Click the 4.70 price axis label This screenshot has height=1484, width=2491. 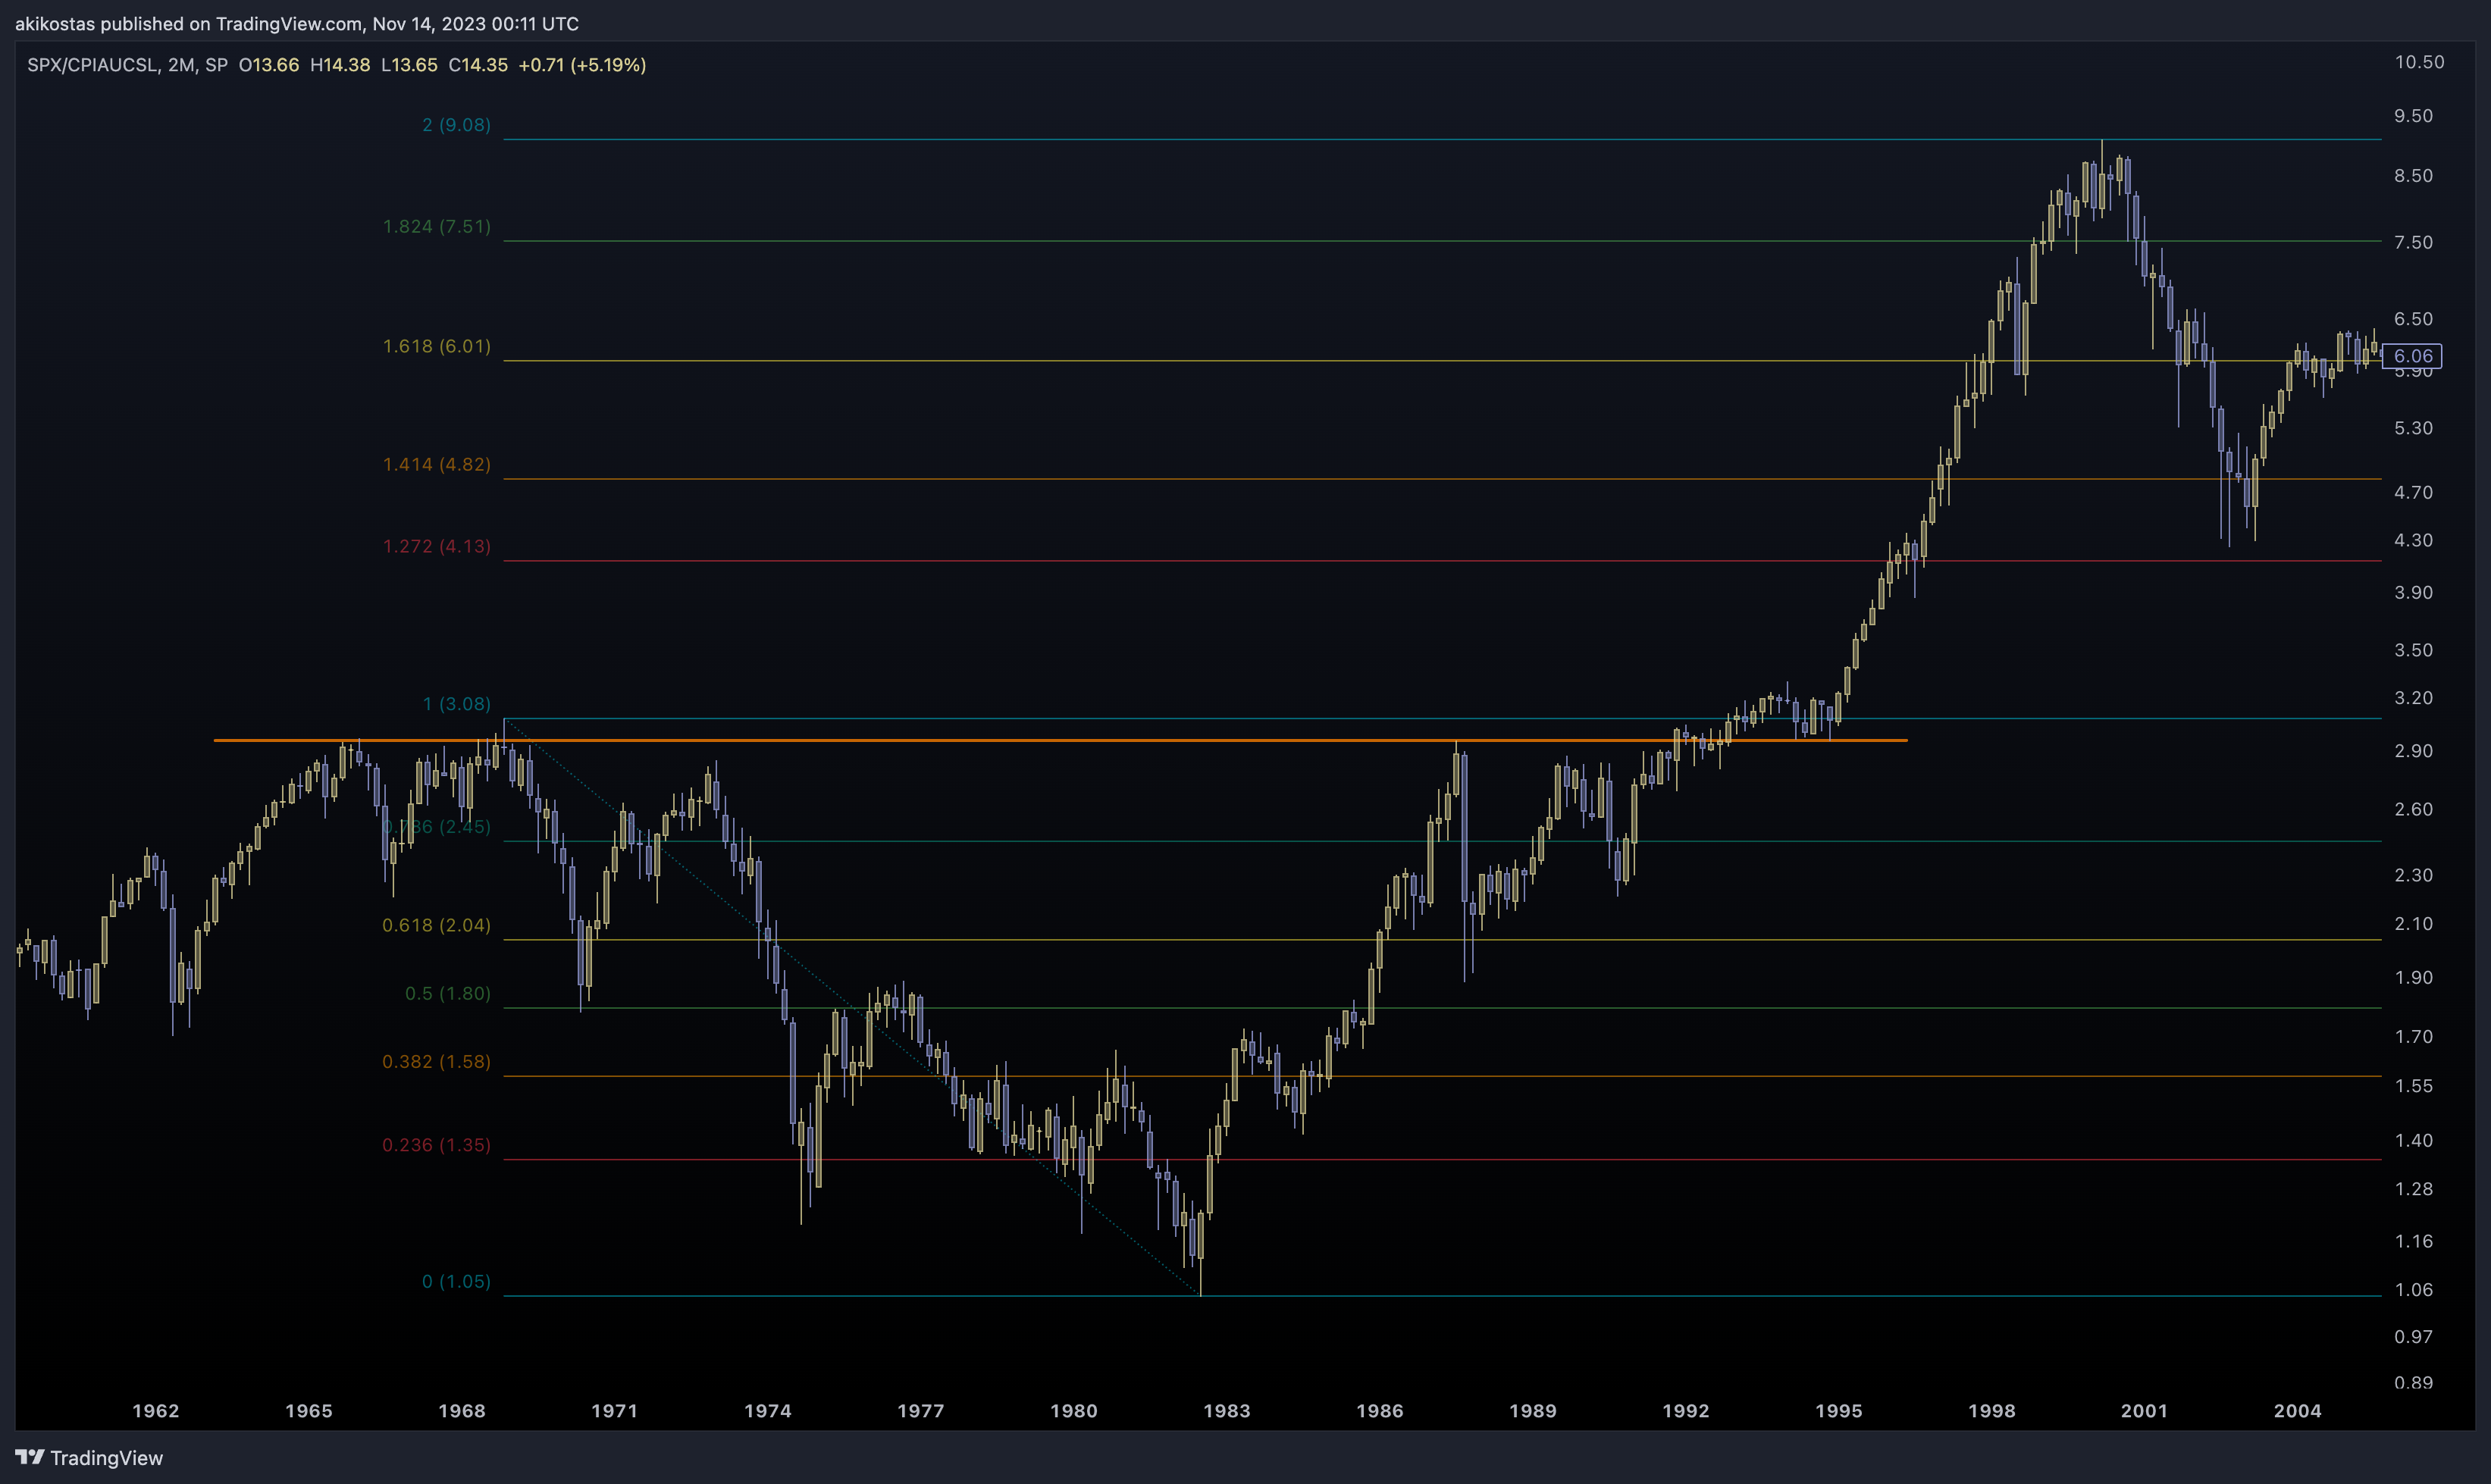coord(2413,493)
